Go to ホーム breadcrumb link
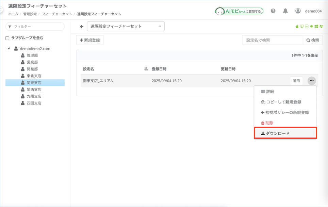 [13, 14]
